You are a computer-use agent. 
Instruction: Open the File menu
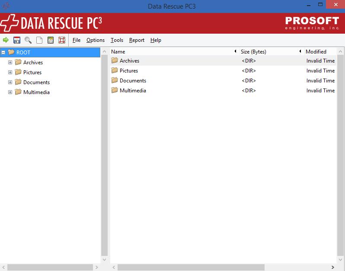click(x=77, y=40)
